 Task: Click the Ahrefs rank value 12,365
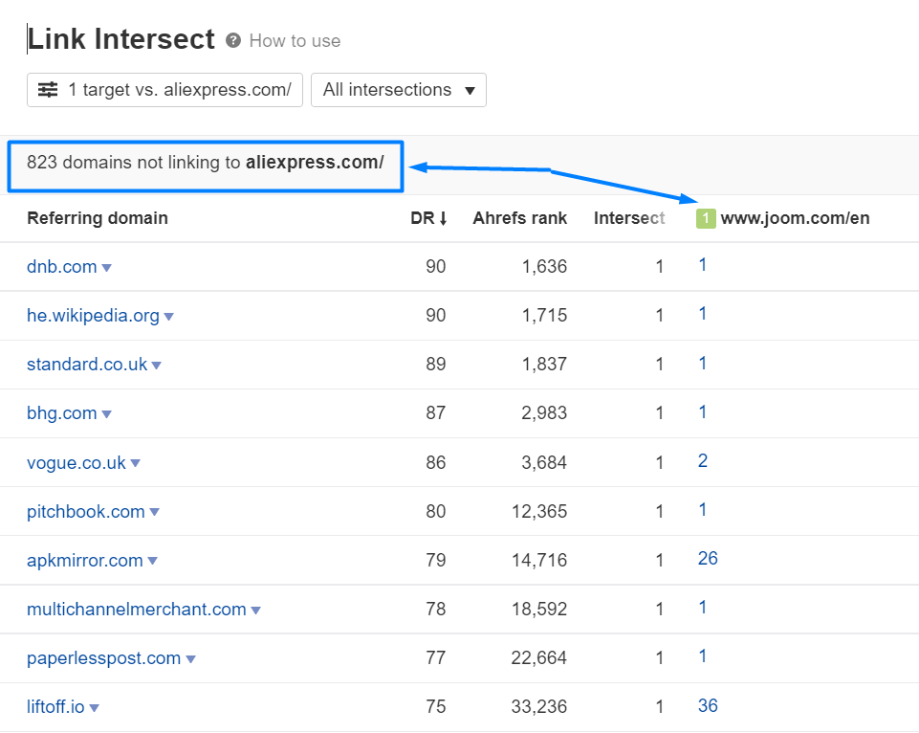coord(539,511)
